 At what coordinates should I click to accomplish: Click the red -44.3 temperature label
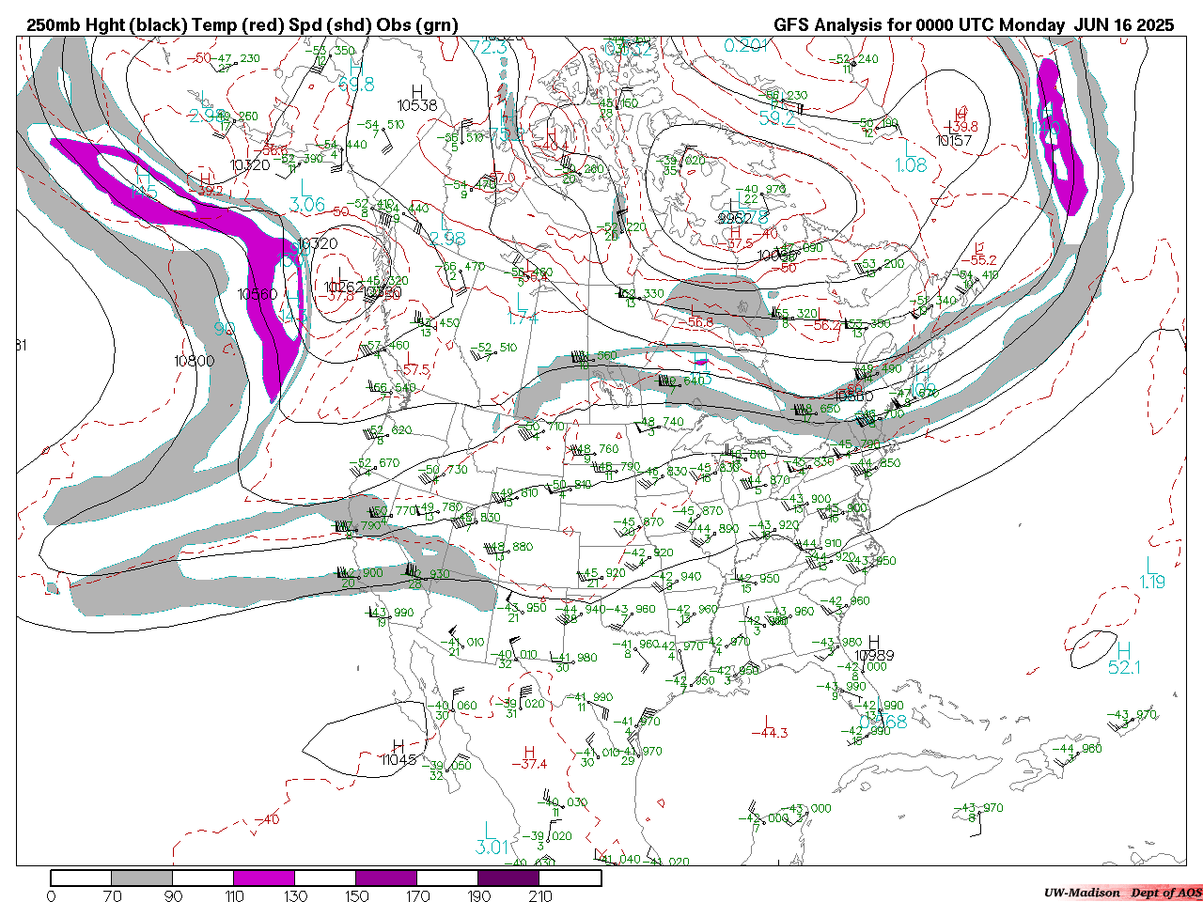[x=770, y=733]
